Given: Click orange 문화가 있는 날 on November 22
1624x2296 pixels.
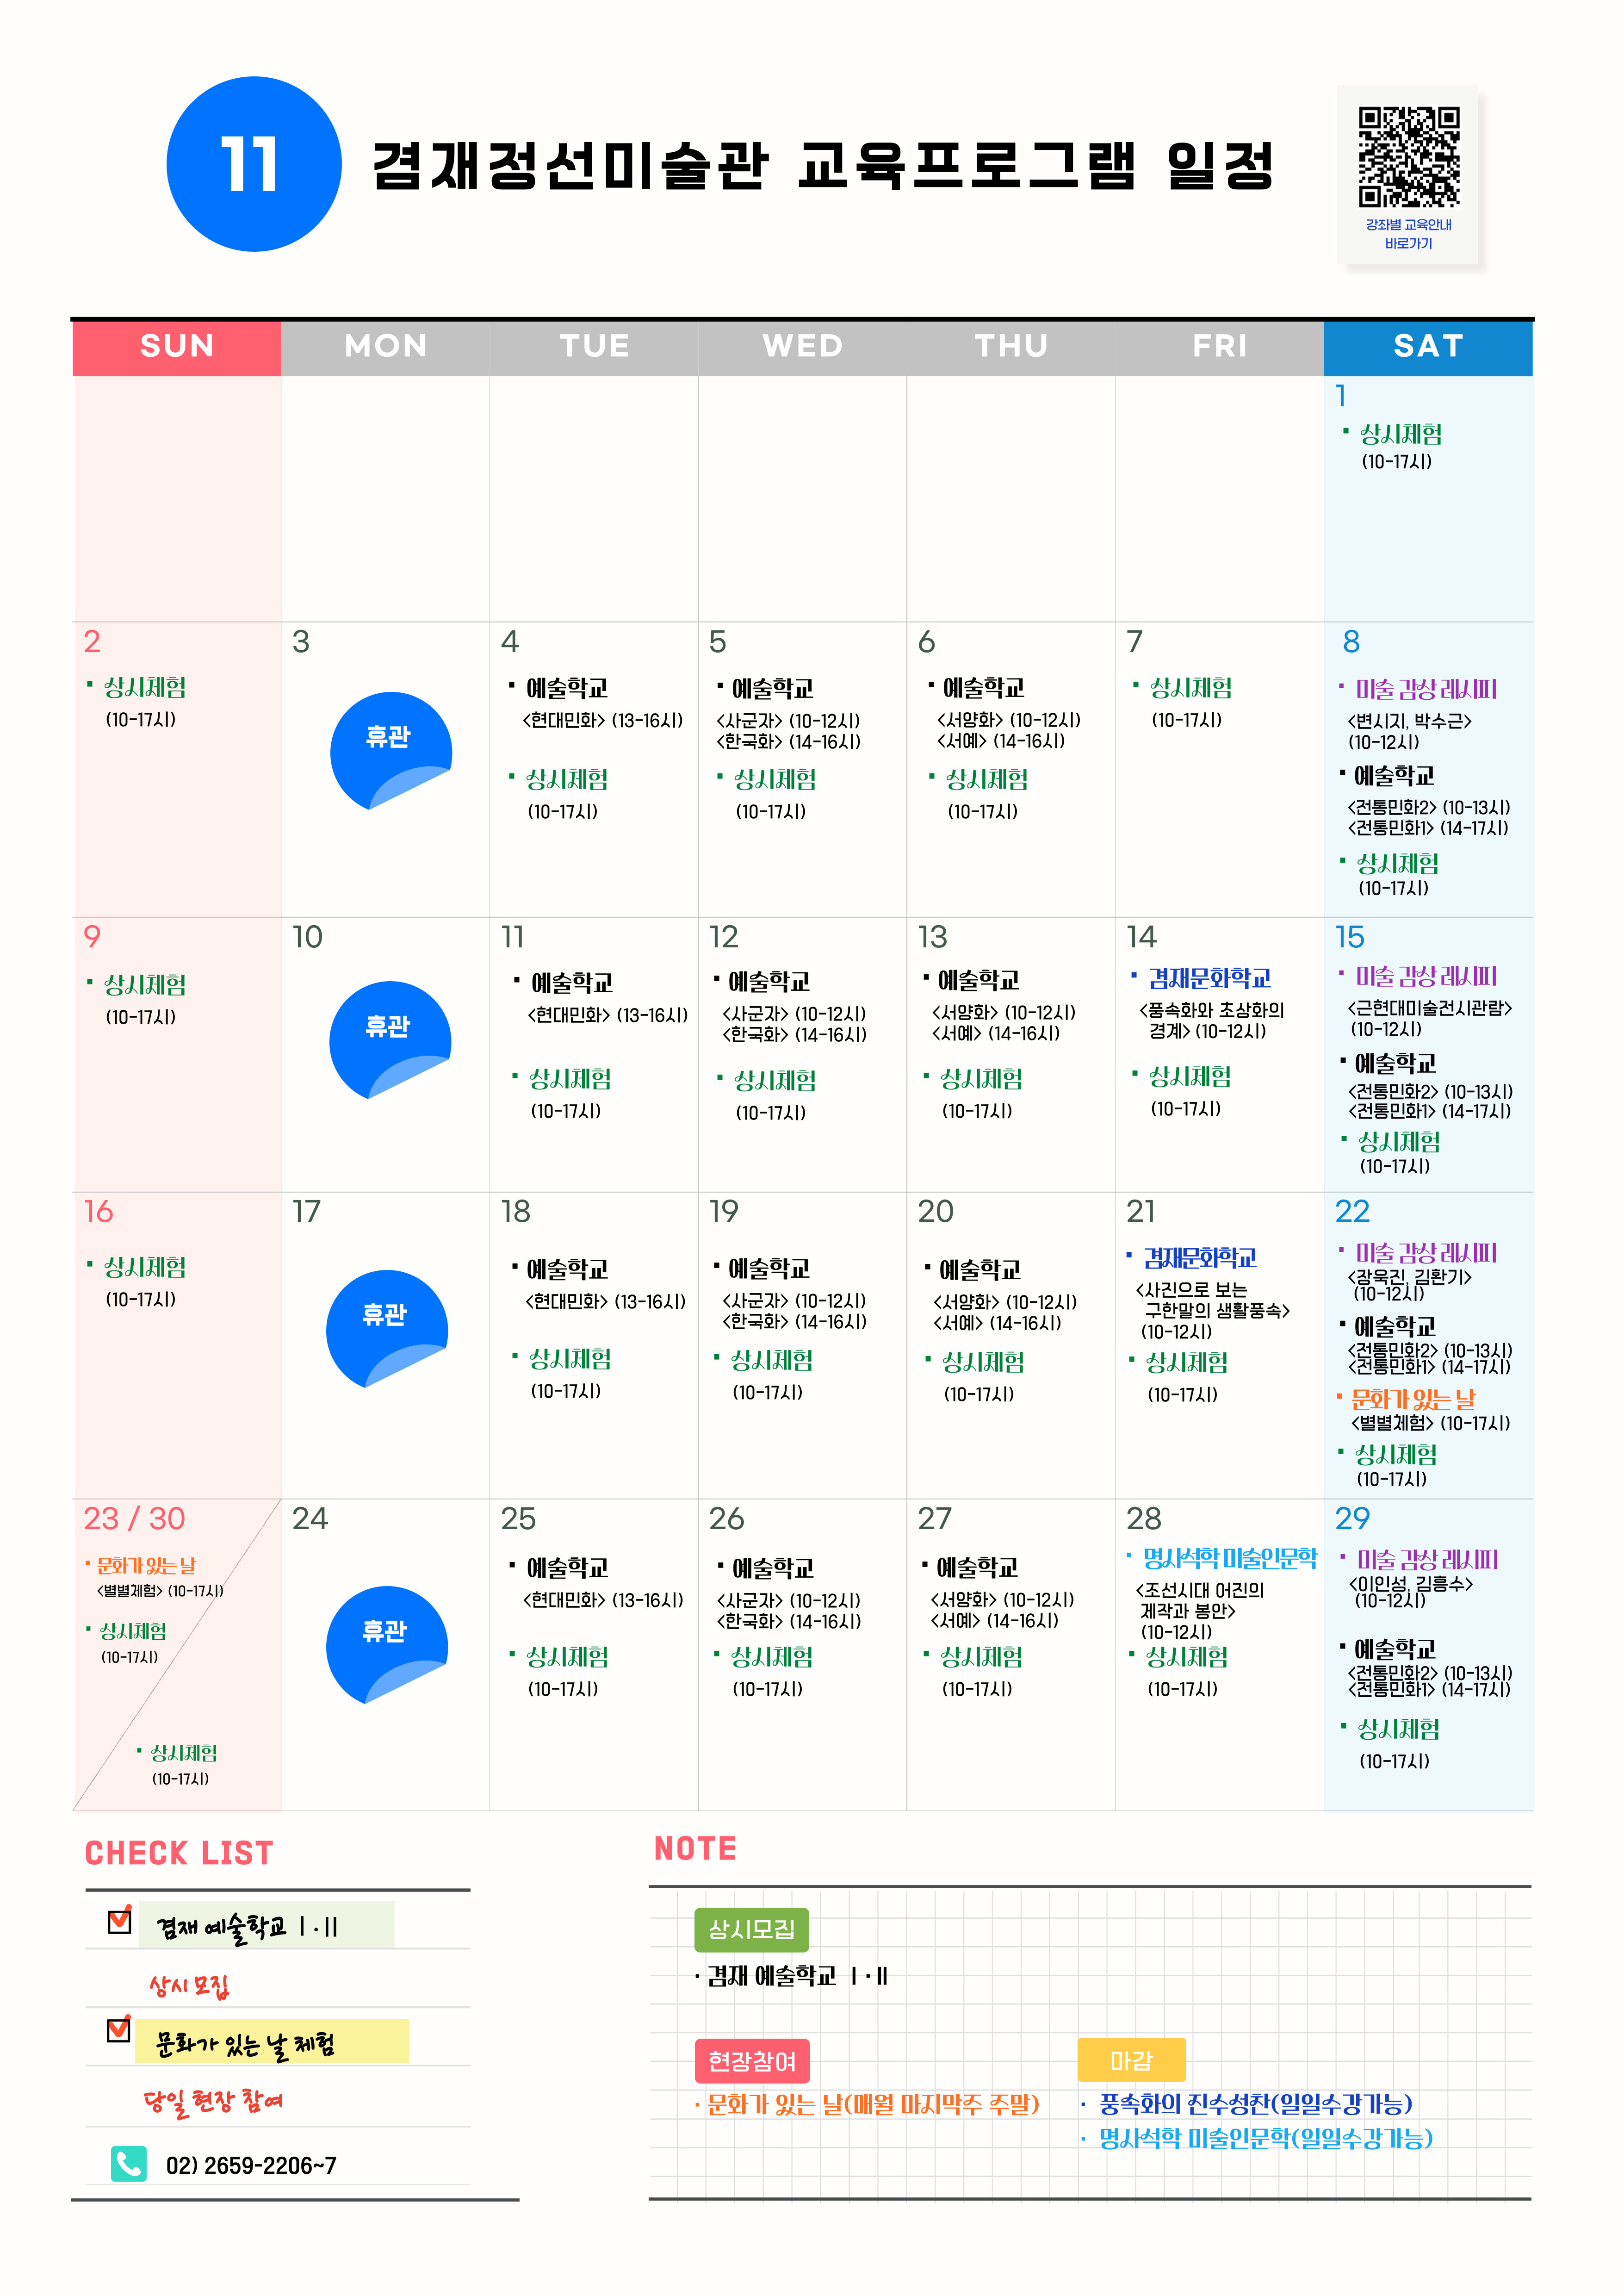Looking at the screenshot, I should tap(1412, 1399).
